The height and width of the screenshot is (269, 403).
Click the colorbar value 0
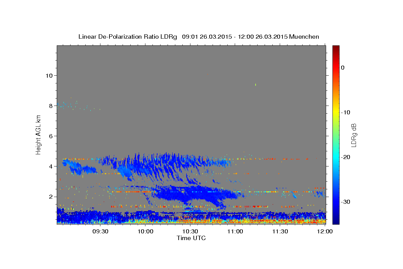[x=343, y=68]
